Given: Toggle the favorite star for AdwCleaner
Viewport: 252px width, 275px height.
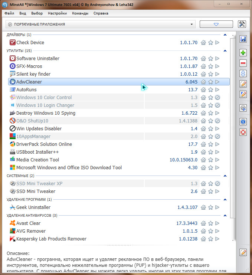Looking at the screenshot, I should (210, 82).
